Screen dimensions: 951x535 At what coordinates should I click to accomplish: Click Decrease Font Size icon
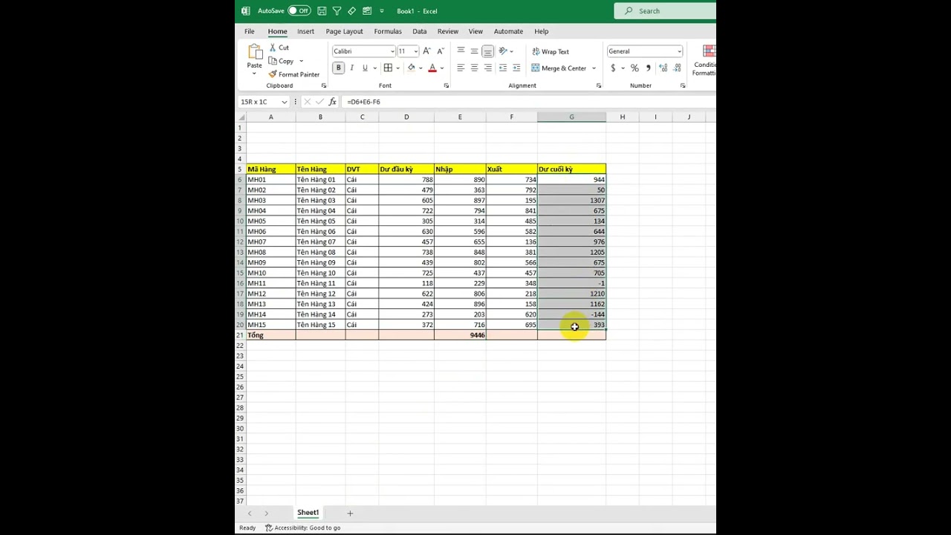coord(441,51)
